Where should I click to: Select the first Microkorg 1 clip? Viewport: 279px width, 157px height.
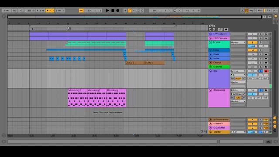coord(78,98)
